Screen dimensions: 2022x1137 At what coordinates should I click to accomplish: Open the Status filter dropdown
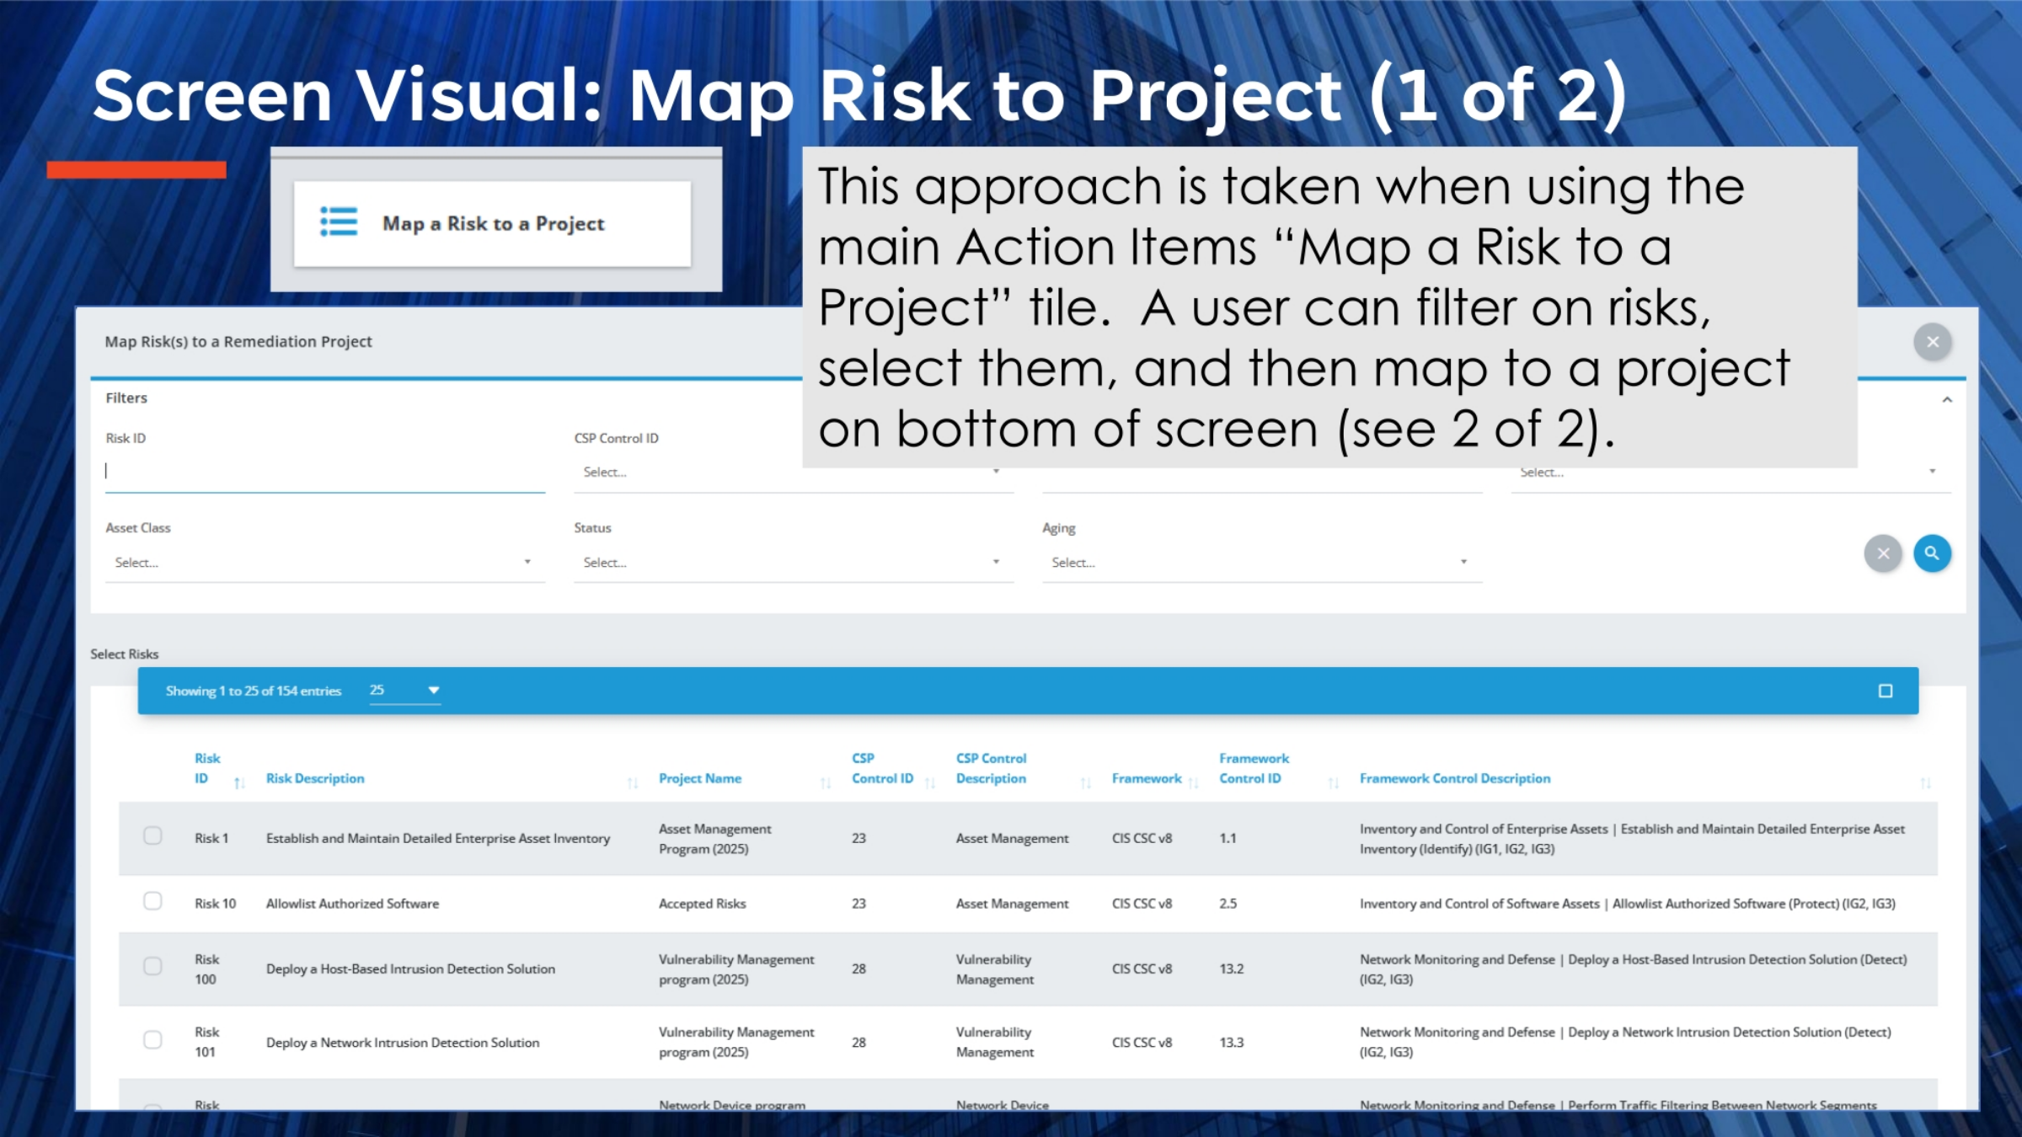click(x=794, y=562)
